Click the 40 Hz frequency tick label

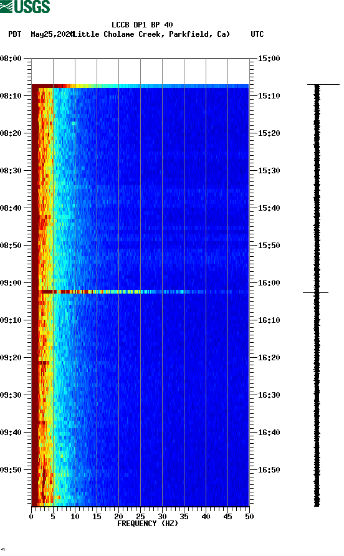[x=206, y=517]
